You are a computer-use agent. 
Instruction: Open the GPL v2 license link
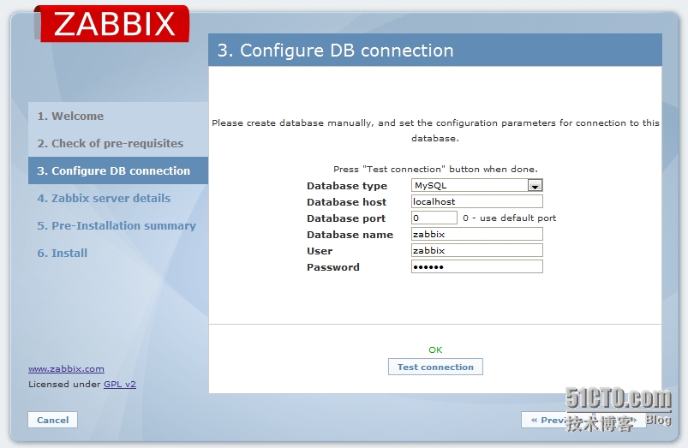[120, 385]
